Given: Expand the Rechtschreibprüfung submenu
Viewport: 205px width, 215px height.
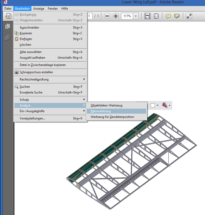Looking at the screenshot, I should [x=50, y=79].
